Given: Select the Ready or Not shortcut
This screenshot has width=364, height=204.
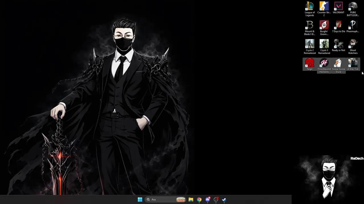Looking at the screenshot, I should 338,46.
